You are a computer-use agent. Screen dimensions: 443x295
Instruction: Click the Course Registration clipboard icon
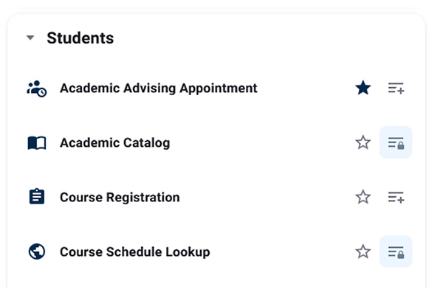(x=36, y=198)
